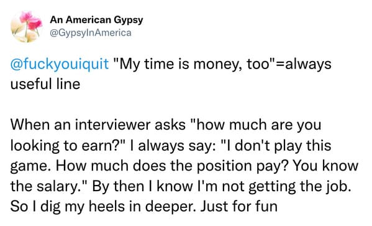Click the word "deeper." in the last line

(171, 207)
